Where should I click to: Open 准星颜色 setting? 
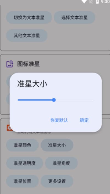tap(22, 145)
